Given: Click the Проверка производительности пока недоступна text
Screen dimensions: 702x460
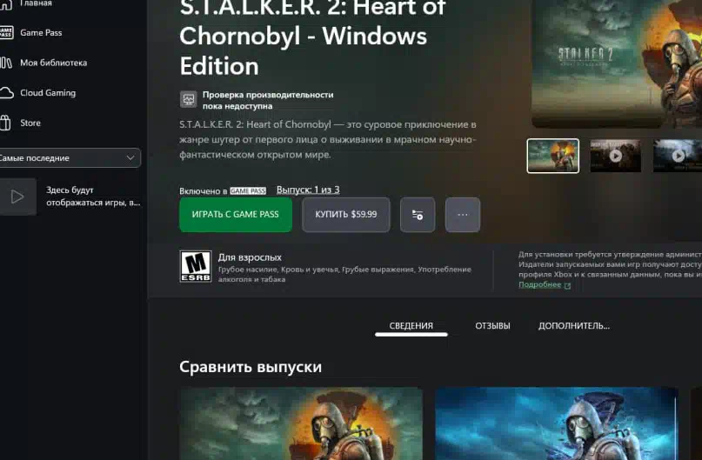Looking at the screenshot, I should pyautogui.click(x=268, y=100).
